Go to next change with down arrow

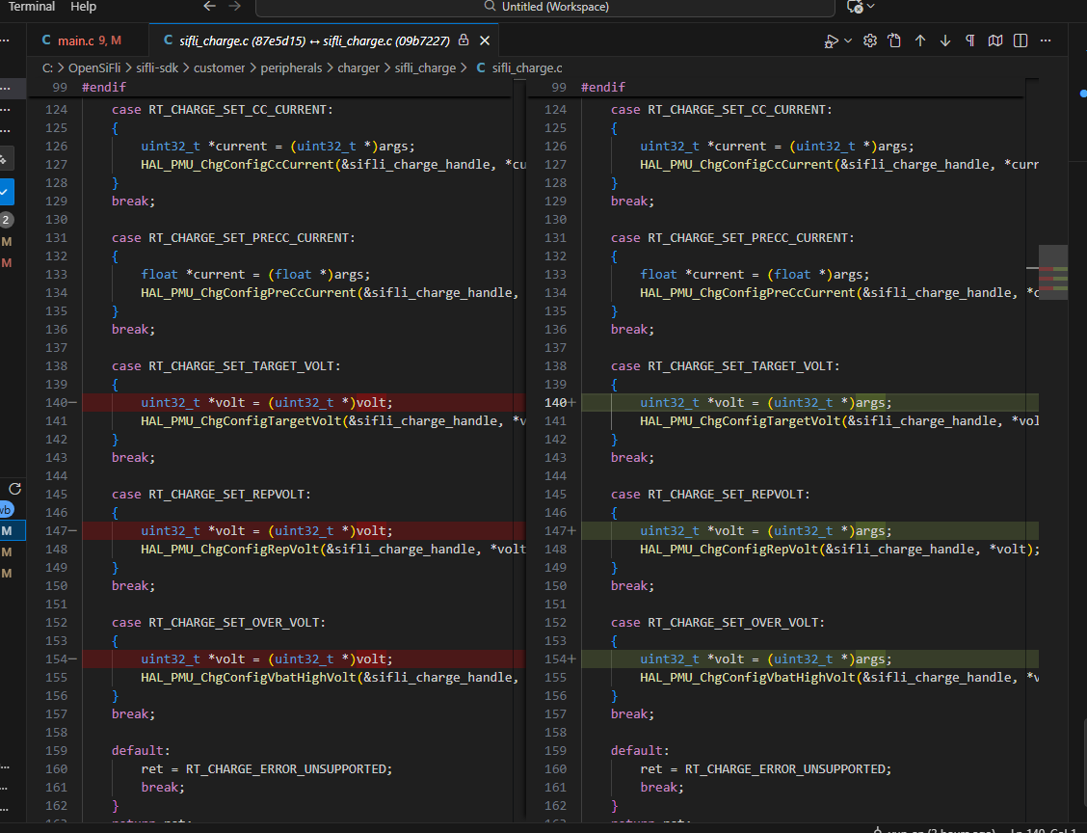click(x=945, y=40)
